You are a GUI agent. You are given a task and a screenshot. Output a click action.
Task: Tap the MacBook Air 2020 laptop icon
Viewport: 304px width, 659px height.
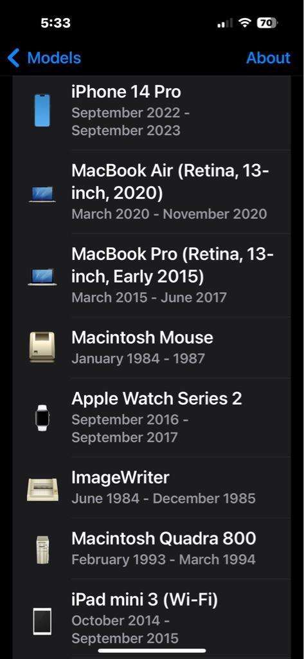pos(42,194)
